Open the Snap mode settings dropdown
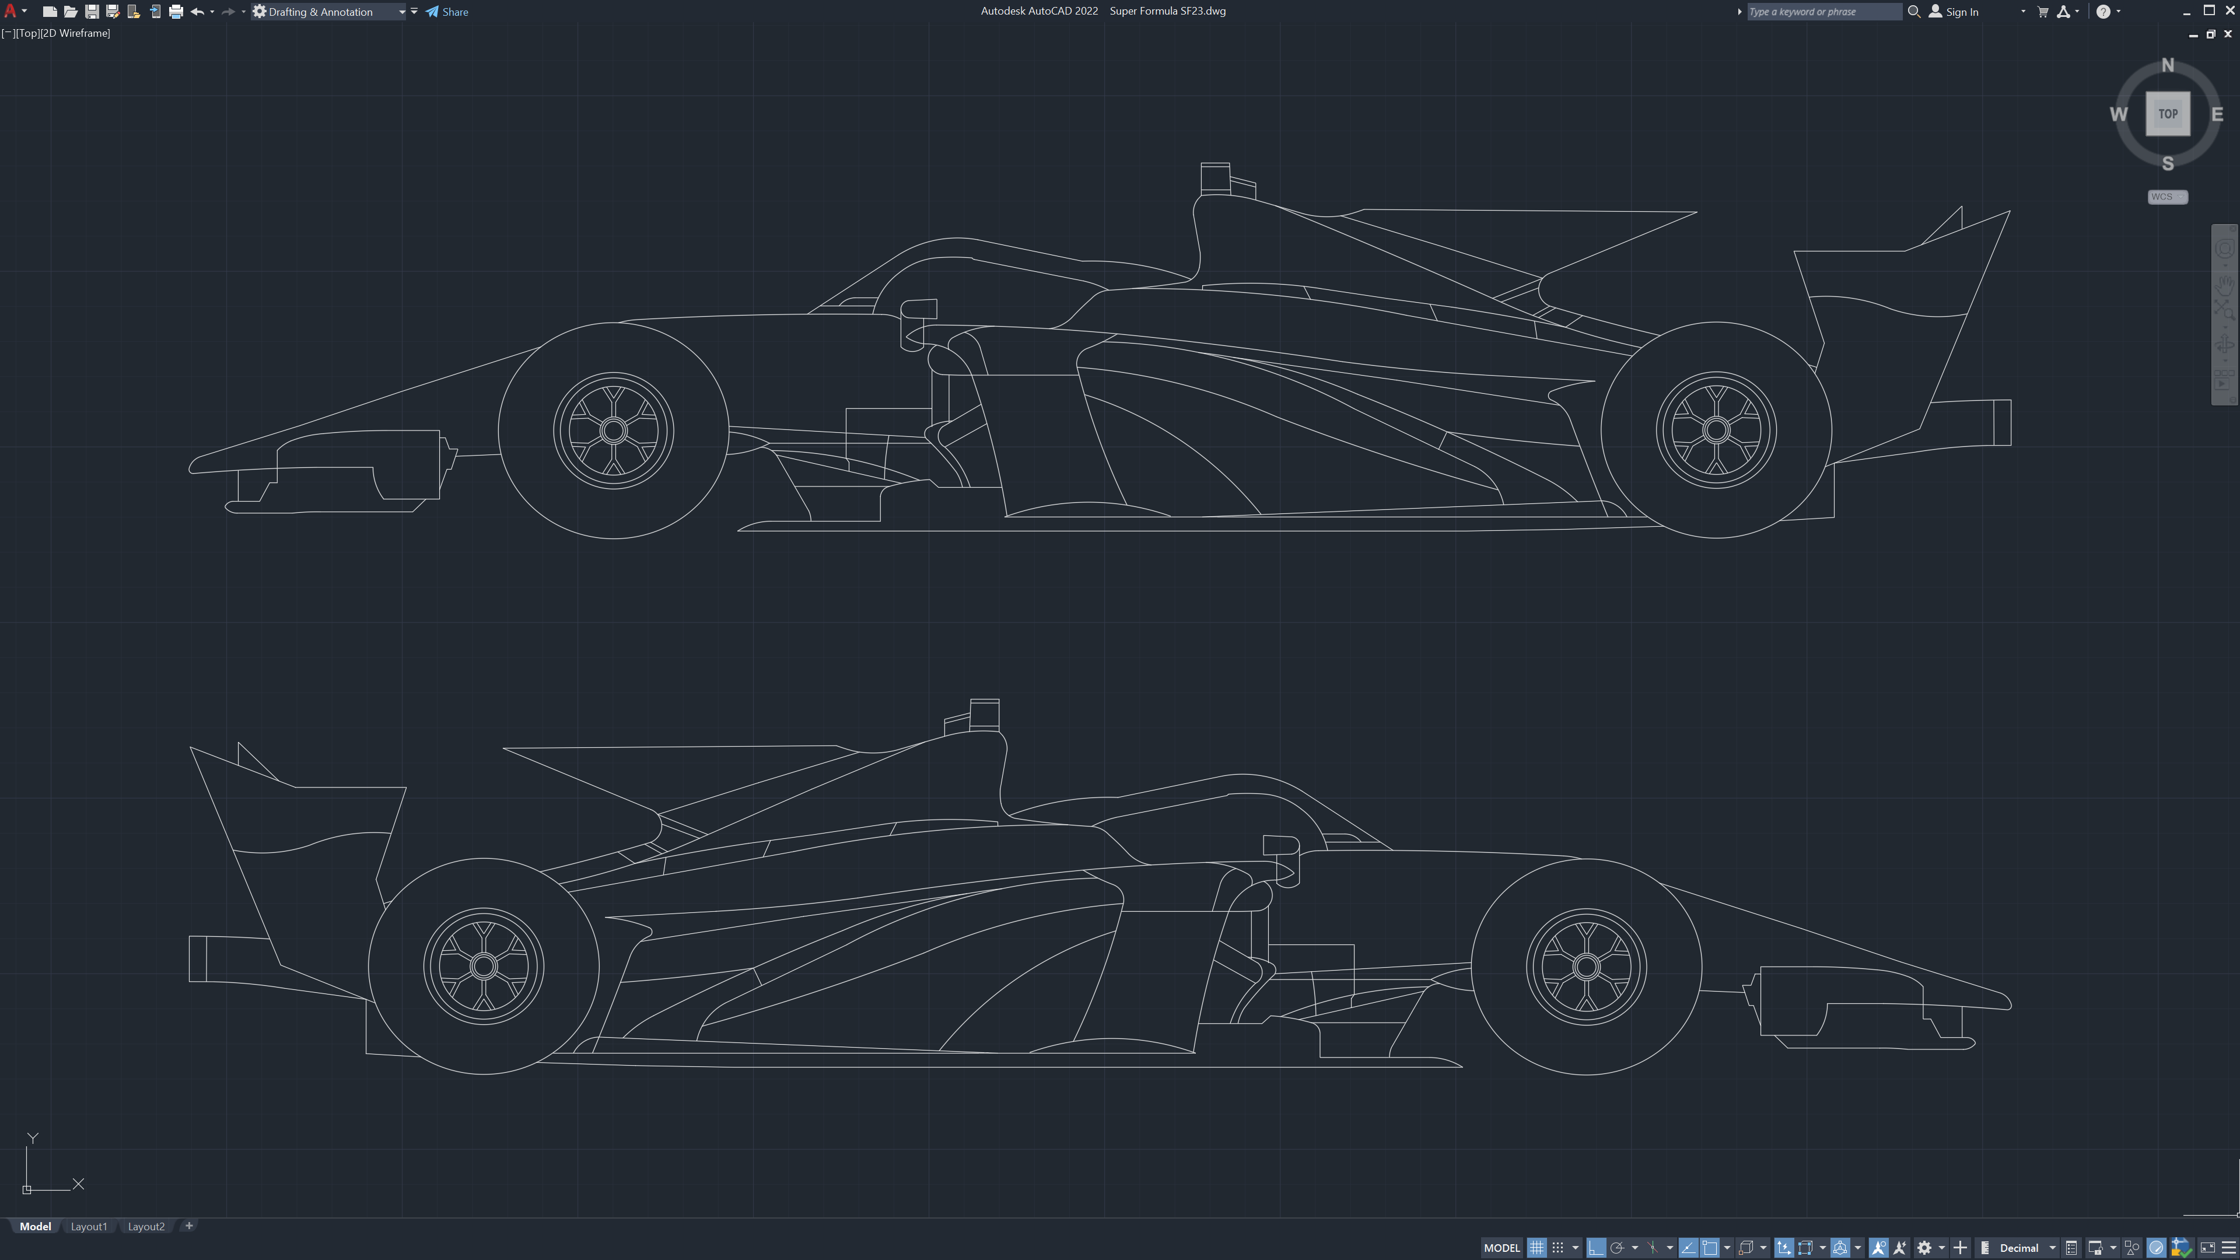The height and width of the screenshot is (1260, 2240). point(1575,1248)
